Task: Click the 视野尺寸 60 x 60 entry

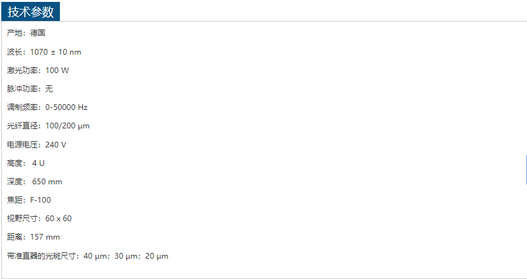Action: 39,219
